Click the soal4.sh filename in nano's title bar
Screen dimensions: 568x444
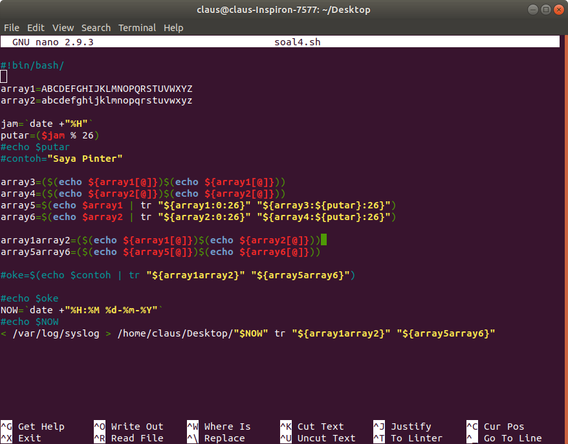pos(297,41)
